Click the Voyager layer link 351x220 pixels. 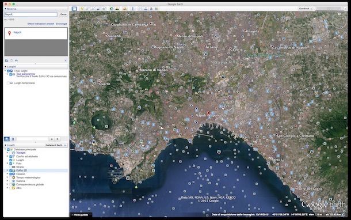tap(21, 153)
